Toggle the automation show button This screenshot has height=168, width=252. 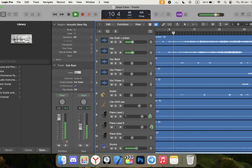[163, 24]
